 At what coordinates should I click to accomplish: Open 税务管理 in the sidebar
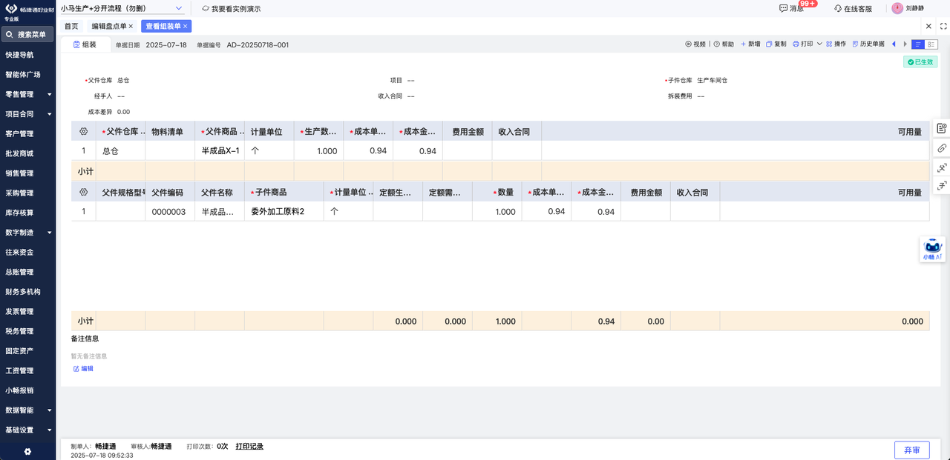[x=19, y=331]
